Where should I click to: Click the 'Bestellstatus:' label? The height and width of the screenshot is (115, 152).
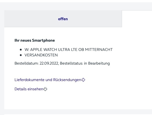point(71,63)
